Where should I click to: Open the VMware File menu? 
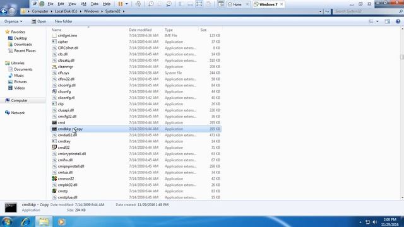[50, 4]
